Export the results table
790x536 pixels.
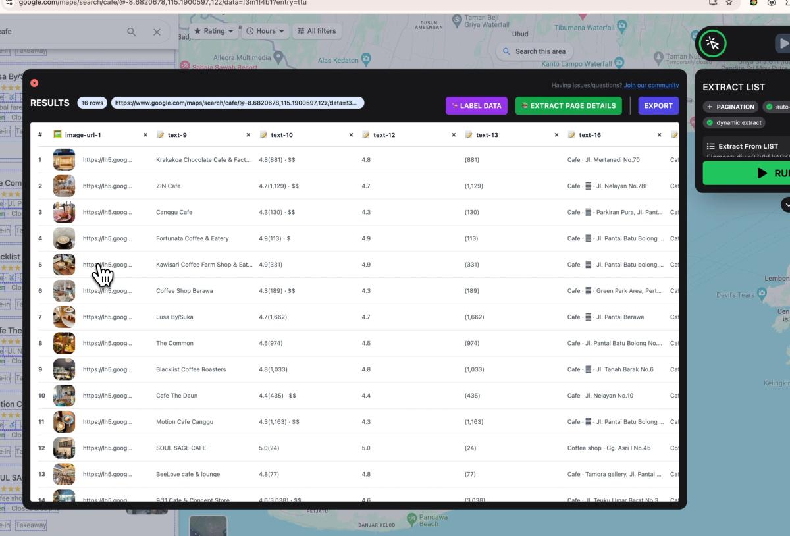click(658, 105)
